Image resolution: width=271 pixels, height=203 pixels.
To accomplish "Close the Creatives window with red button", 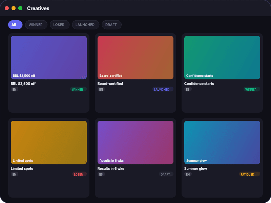I will [7, 8].
